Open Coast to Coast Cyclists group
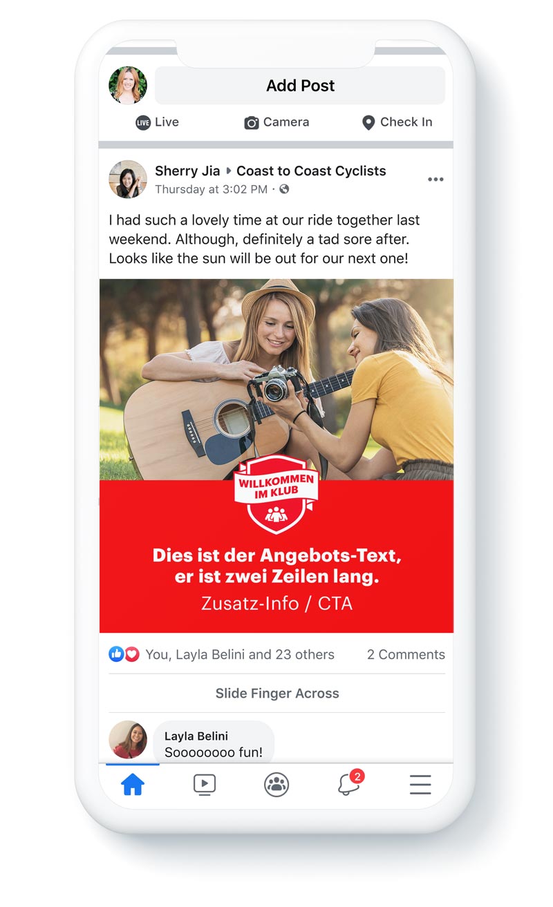This screenshot has width=553, height=907. (x=311, y=171)
